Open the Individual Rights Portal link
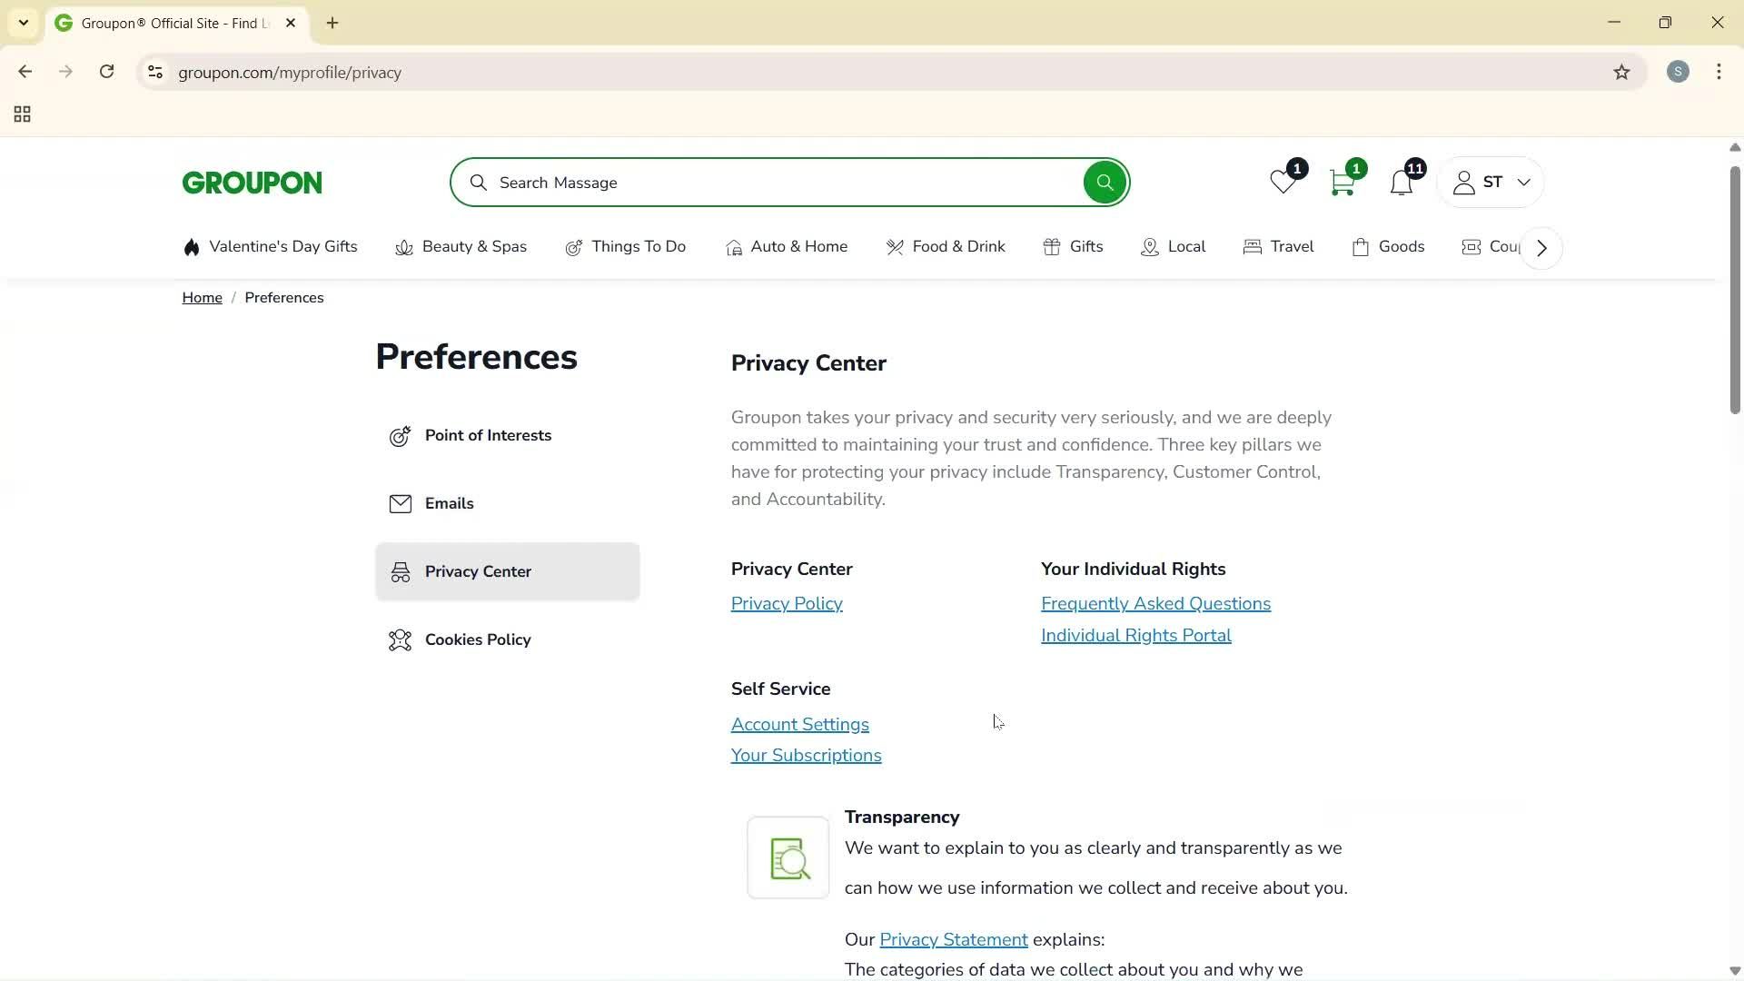 coord(1135,635)
